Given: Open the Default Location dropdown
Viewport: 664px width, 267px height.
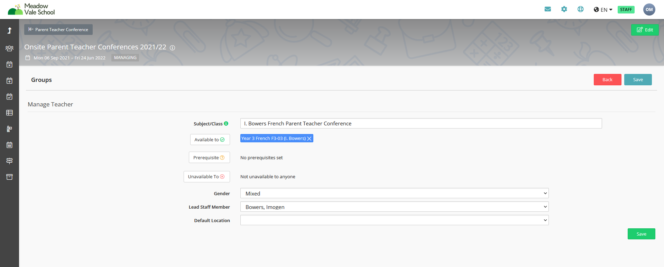Looking at the screenshot, I should 394,220.
